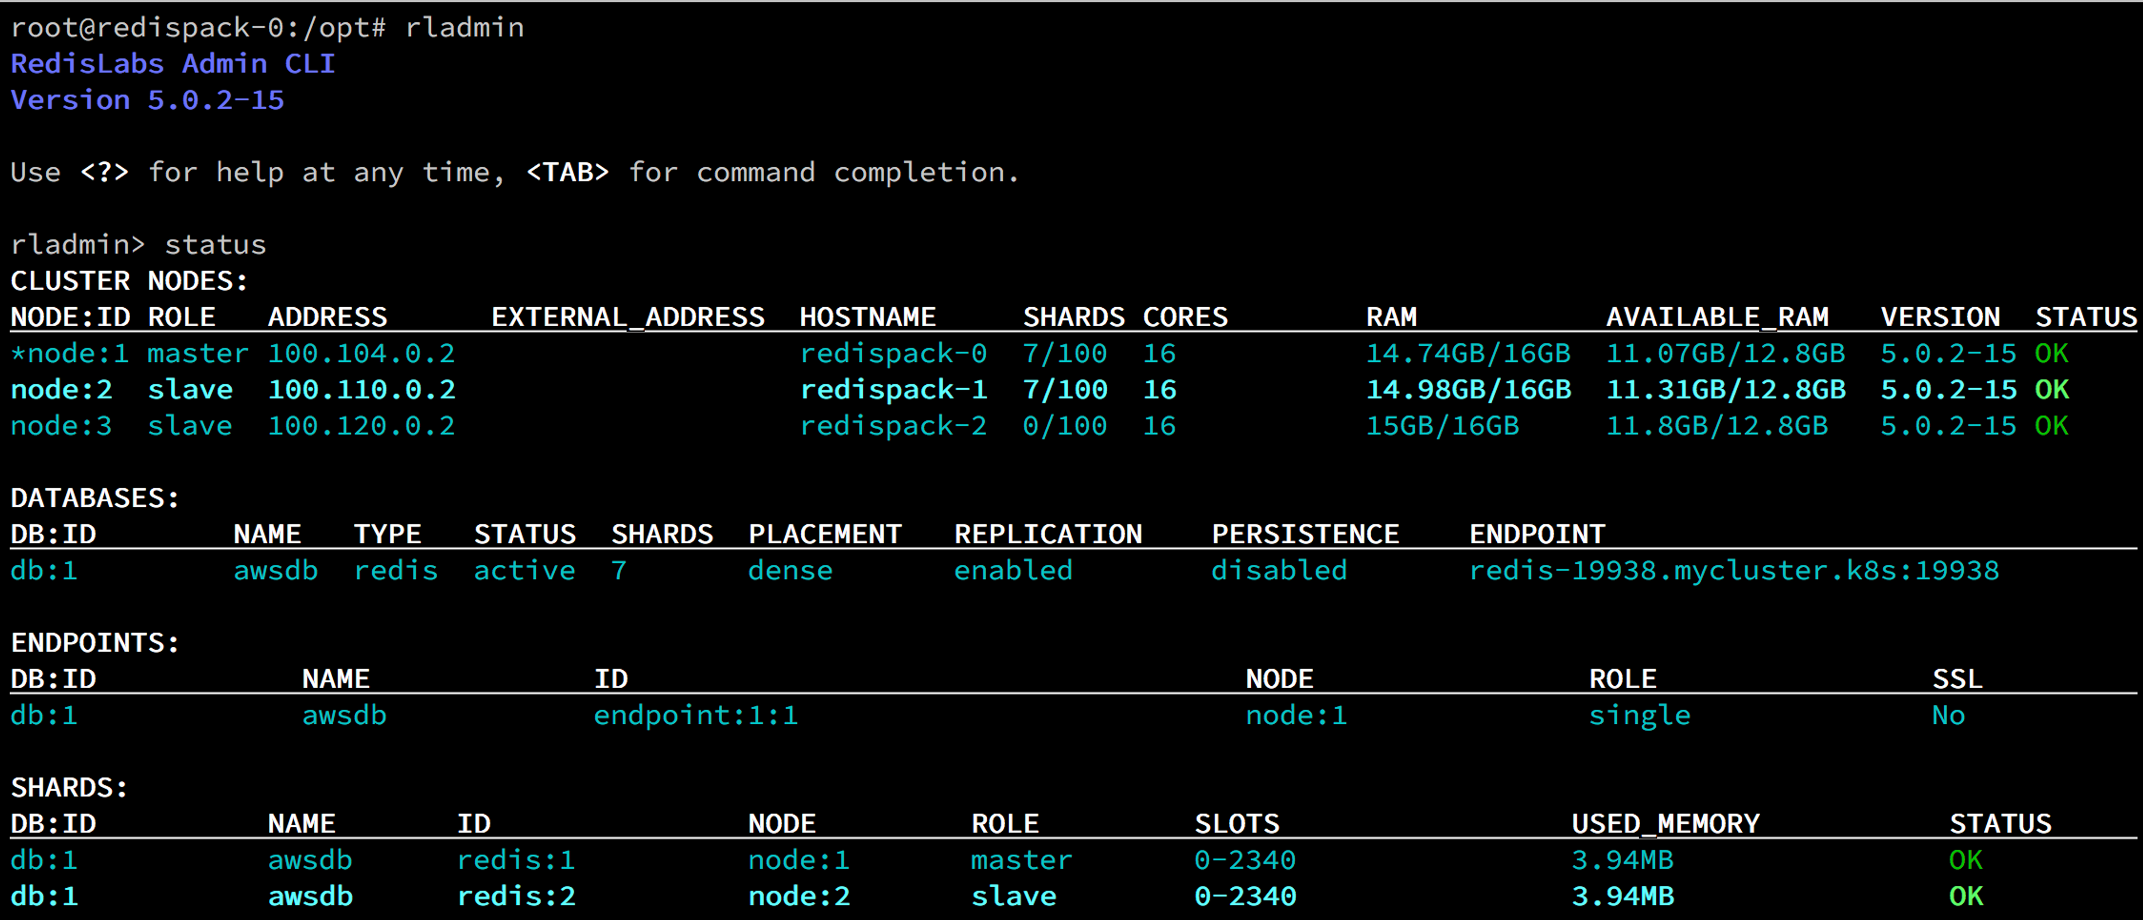Click the green OK status for node:3
2143x920 pixels.
click(2051, 427)
